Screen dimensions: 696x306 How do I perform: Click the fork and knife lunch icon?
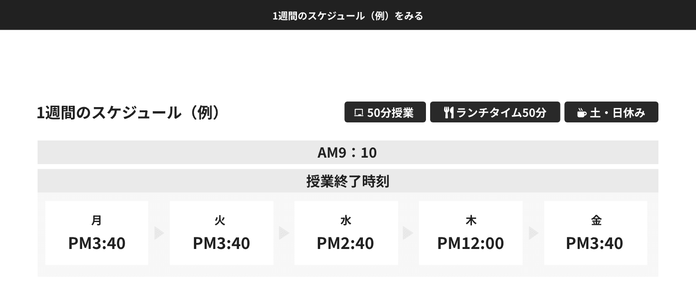448,113
